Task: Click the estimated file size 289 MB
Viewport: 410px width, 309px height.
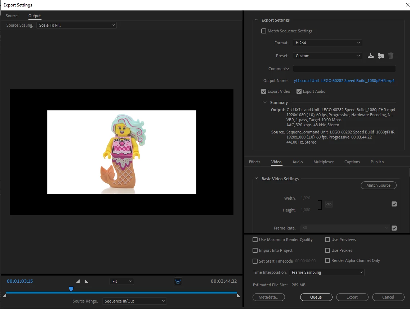Action: (x=298, y=285)
